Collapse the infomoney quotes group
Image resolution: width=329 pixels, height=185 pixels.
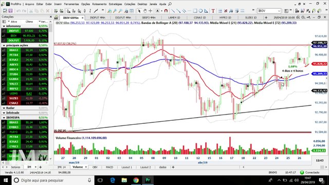point(4,26)
